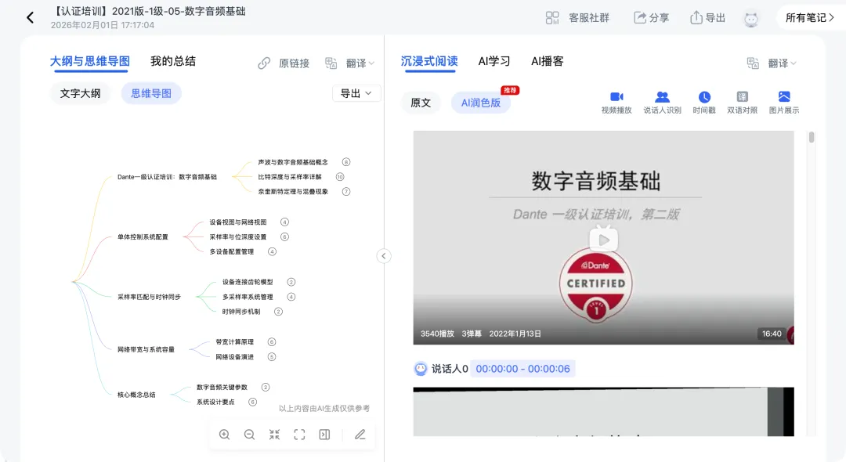Click the right panel vertical scrollbar
The image size is (846, 462).
tap(812, 137)
